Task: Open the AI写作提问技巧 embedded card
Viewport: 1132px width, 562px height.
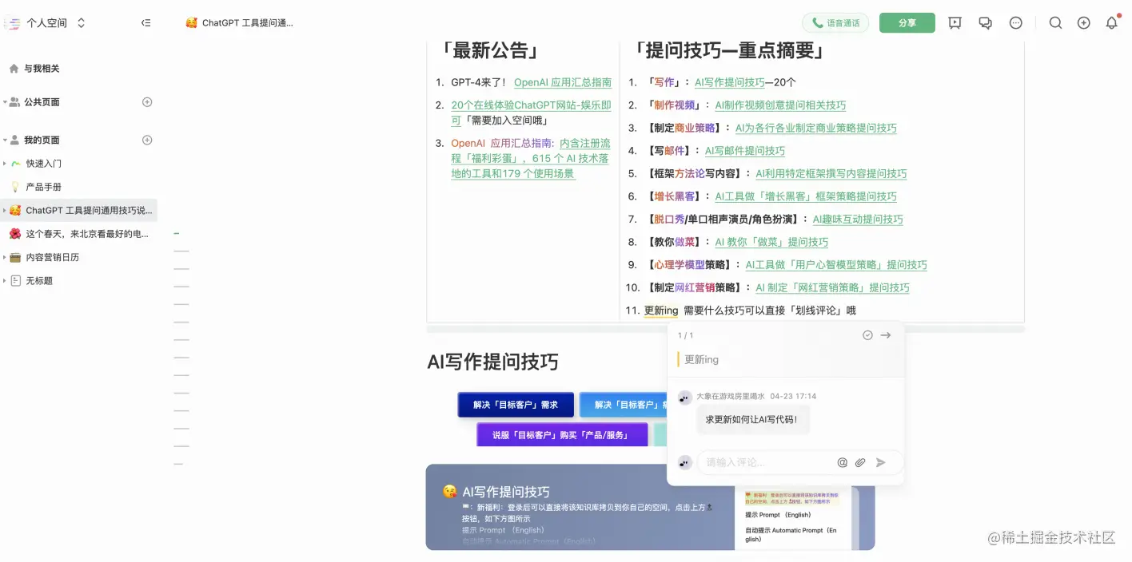Action: click(x=650, y=507)
